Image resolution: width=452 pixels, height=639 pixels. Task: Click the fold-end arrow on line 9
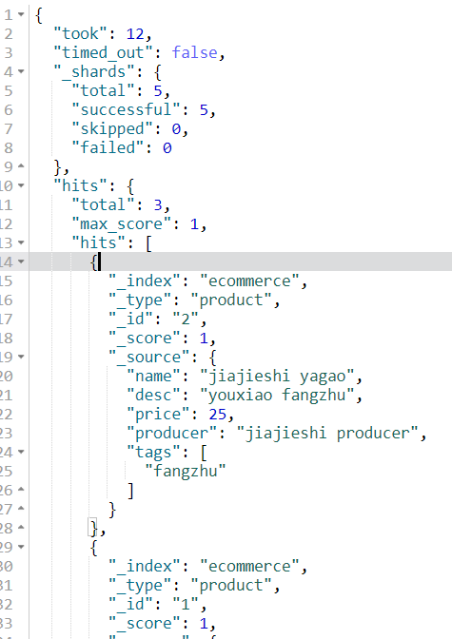point(21,166)
